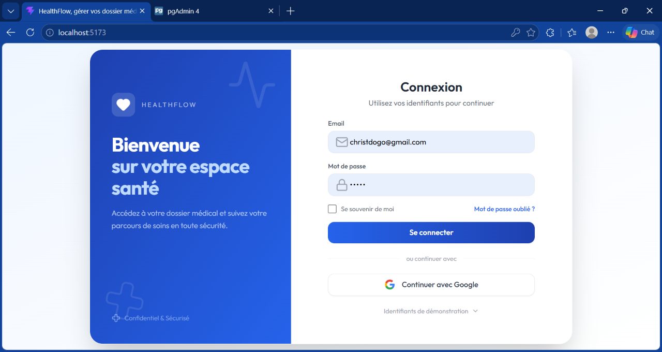Click the pgAdmin tab favicon
Viewport: 662px width, 352px height.
pyautogui.click(x=159, y=11)
